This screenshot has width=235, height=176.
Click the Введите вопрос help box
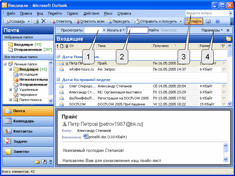pyautogui.click(x=207, y=13)
